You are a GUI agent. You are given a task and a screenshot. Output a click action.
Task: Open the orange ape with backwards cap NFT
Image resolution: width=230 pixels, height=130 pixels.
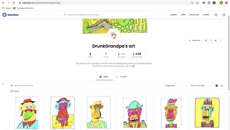[x=171, y=113]
